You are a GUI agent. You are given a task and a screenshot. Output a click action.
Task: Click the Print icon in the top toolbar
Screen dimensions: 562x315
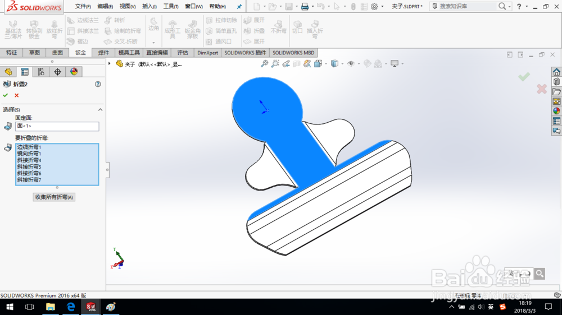[x=305, y=6]
